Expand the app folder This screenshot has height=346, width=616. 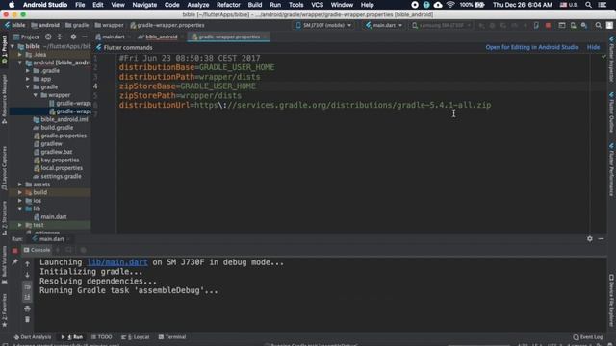(x=28, y=79)
